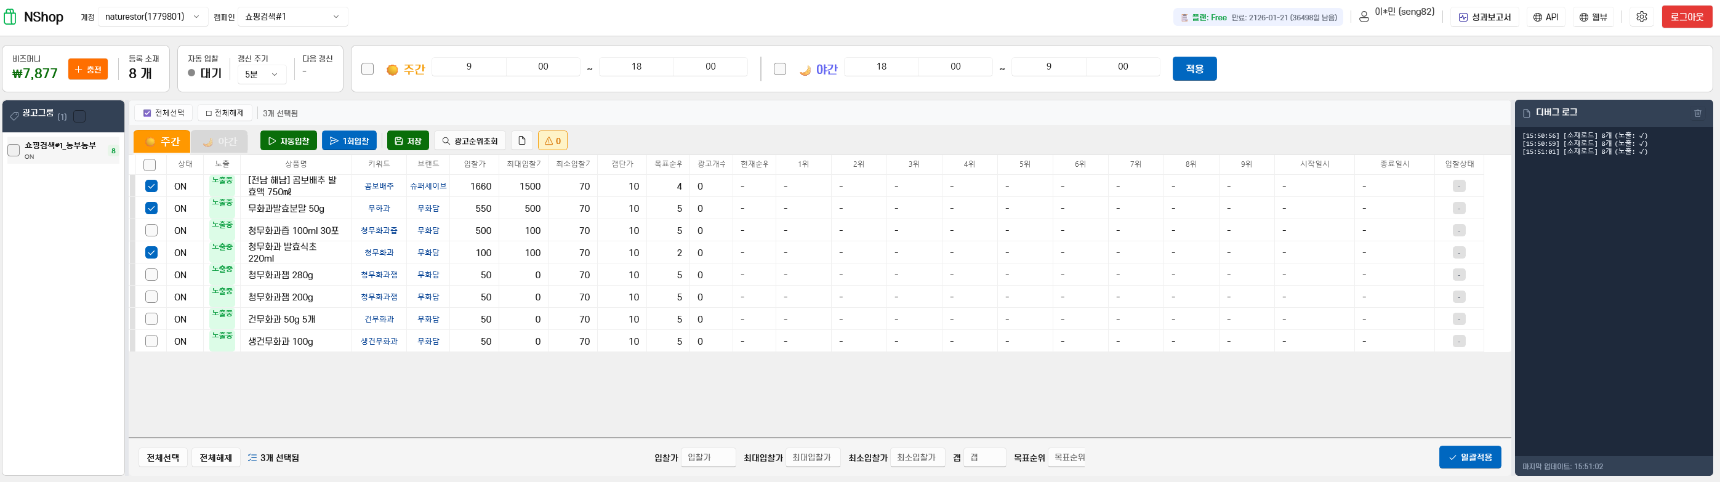Click the 플랜: Free plan badge
This screenshot has width=1720, height=482.
pyautogui.click(x=1258, y=17)
